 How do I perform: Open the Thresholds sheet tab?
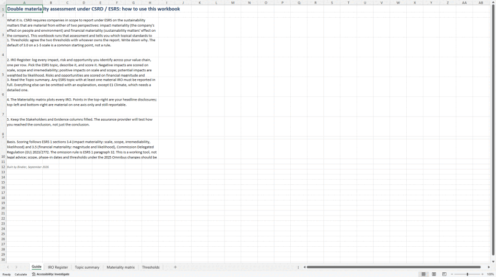tap(150, 267)
